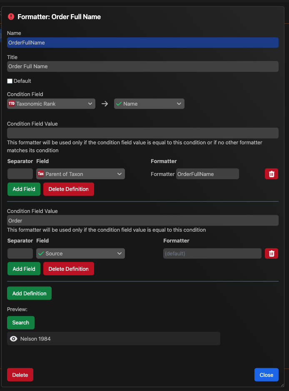Image resolution: width=289 pixels, height=391 pixels.
Task: Open the Parent of Taxon field dropdown
Action: tap(81, 174)
